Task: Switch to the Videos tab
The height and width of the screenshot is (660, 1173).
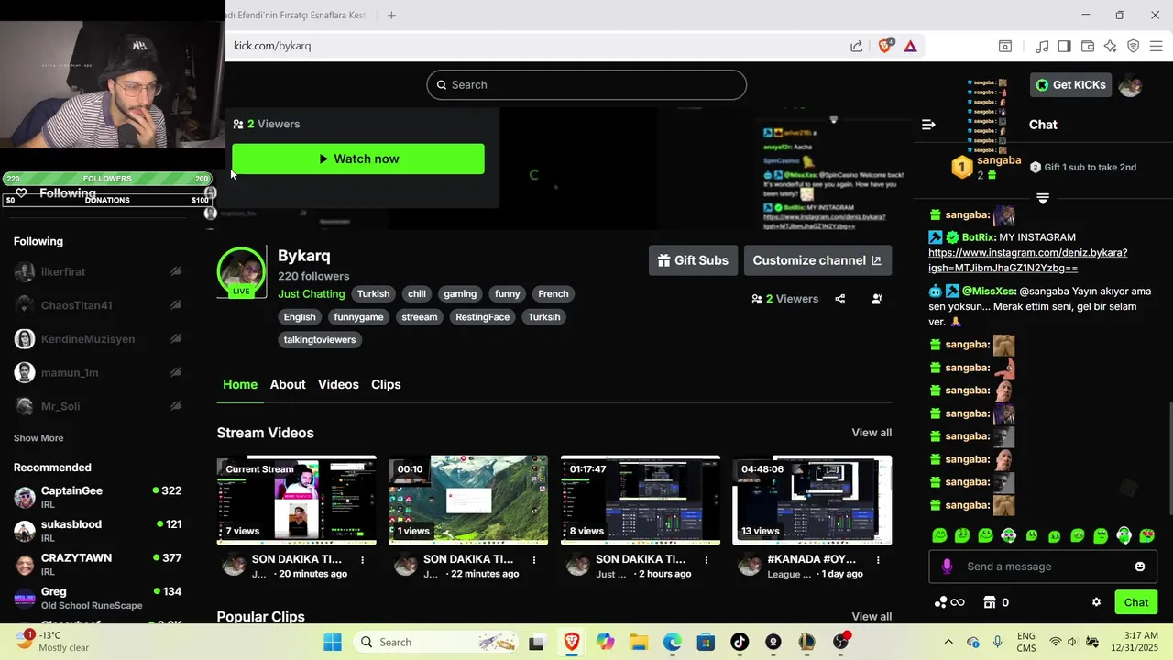Action: click(338, 384)
